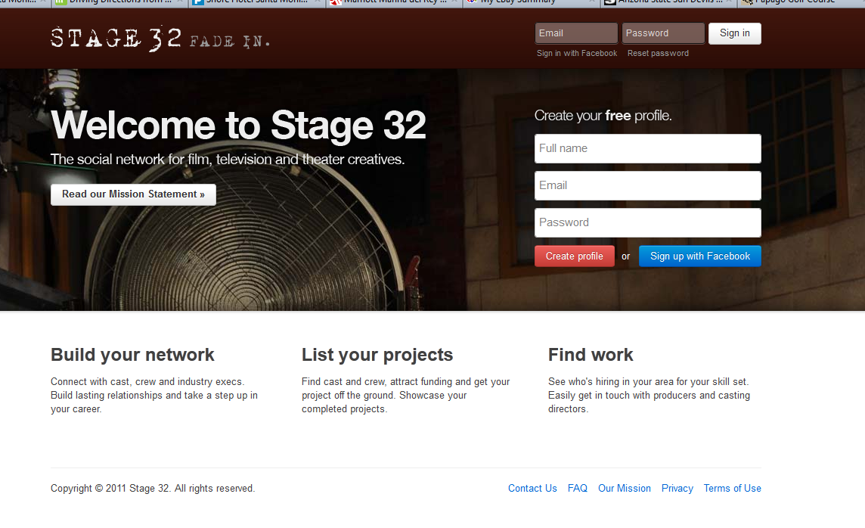Image resolution: width=865 pixels, height=528 pixels.
Task: Click the red Create profile button
Action: [x=575, y=256]
